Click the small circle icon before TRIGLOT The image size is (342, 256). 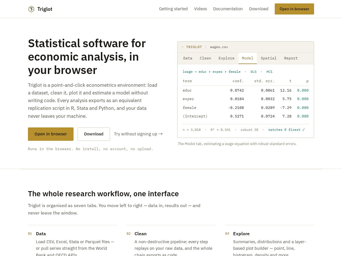point(182,47)
